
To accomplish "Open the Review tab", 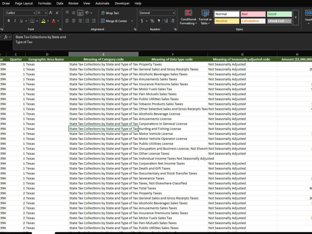I will click(73, 3).
